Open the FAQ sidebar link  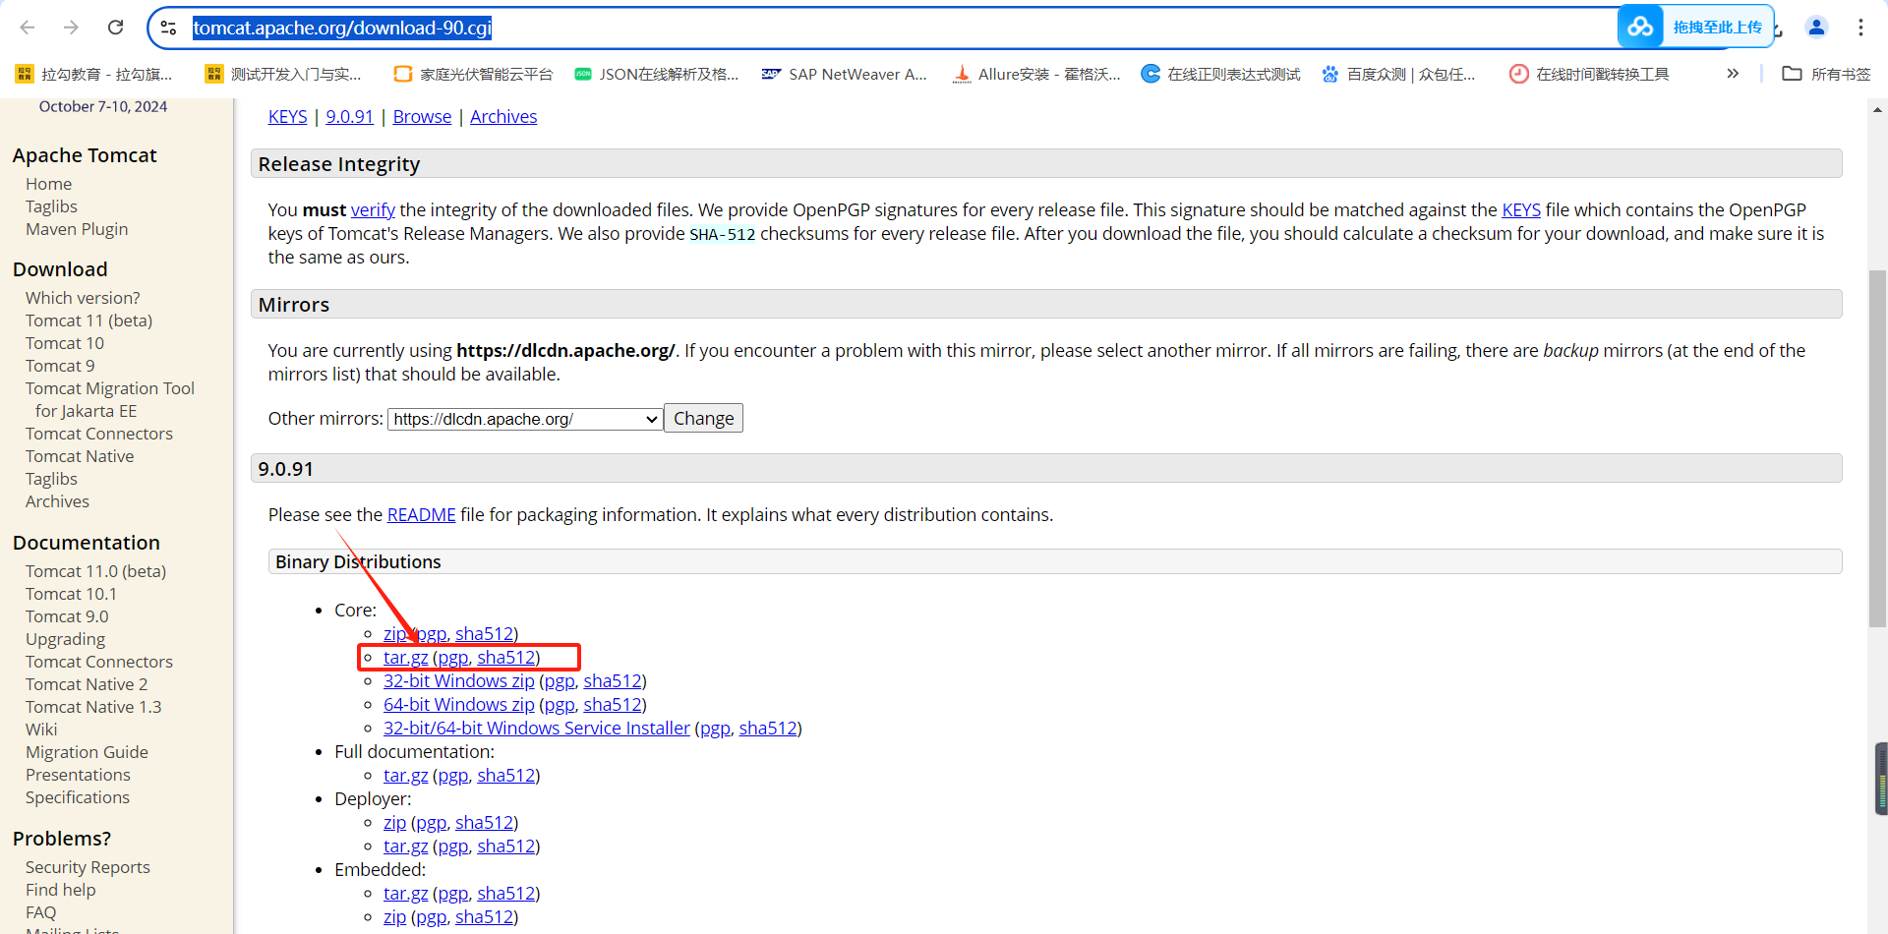tap(40, 912)
